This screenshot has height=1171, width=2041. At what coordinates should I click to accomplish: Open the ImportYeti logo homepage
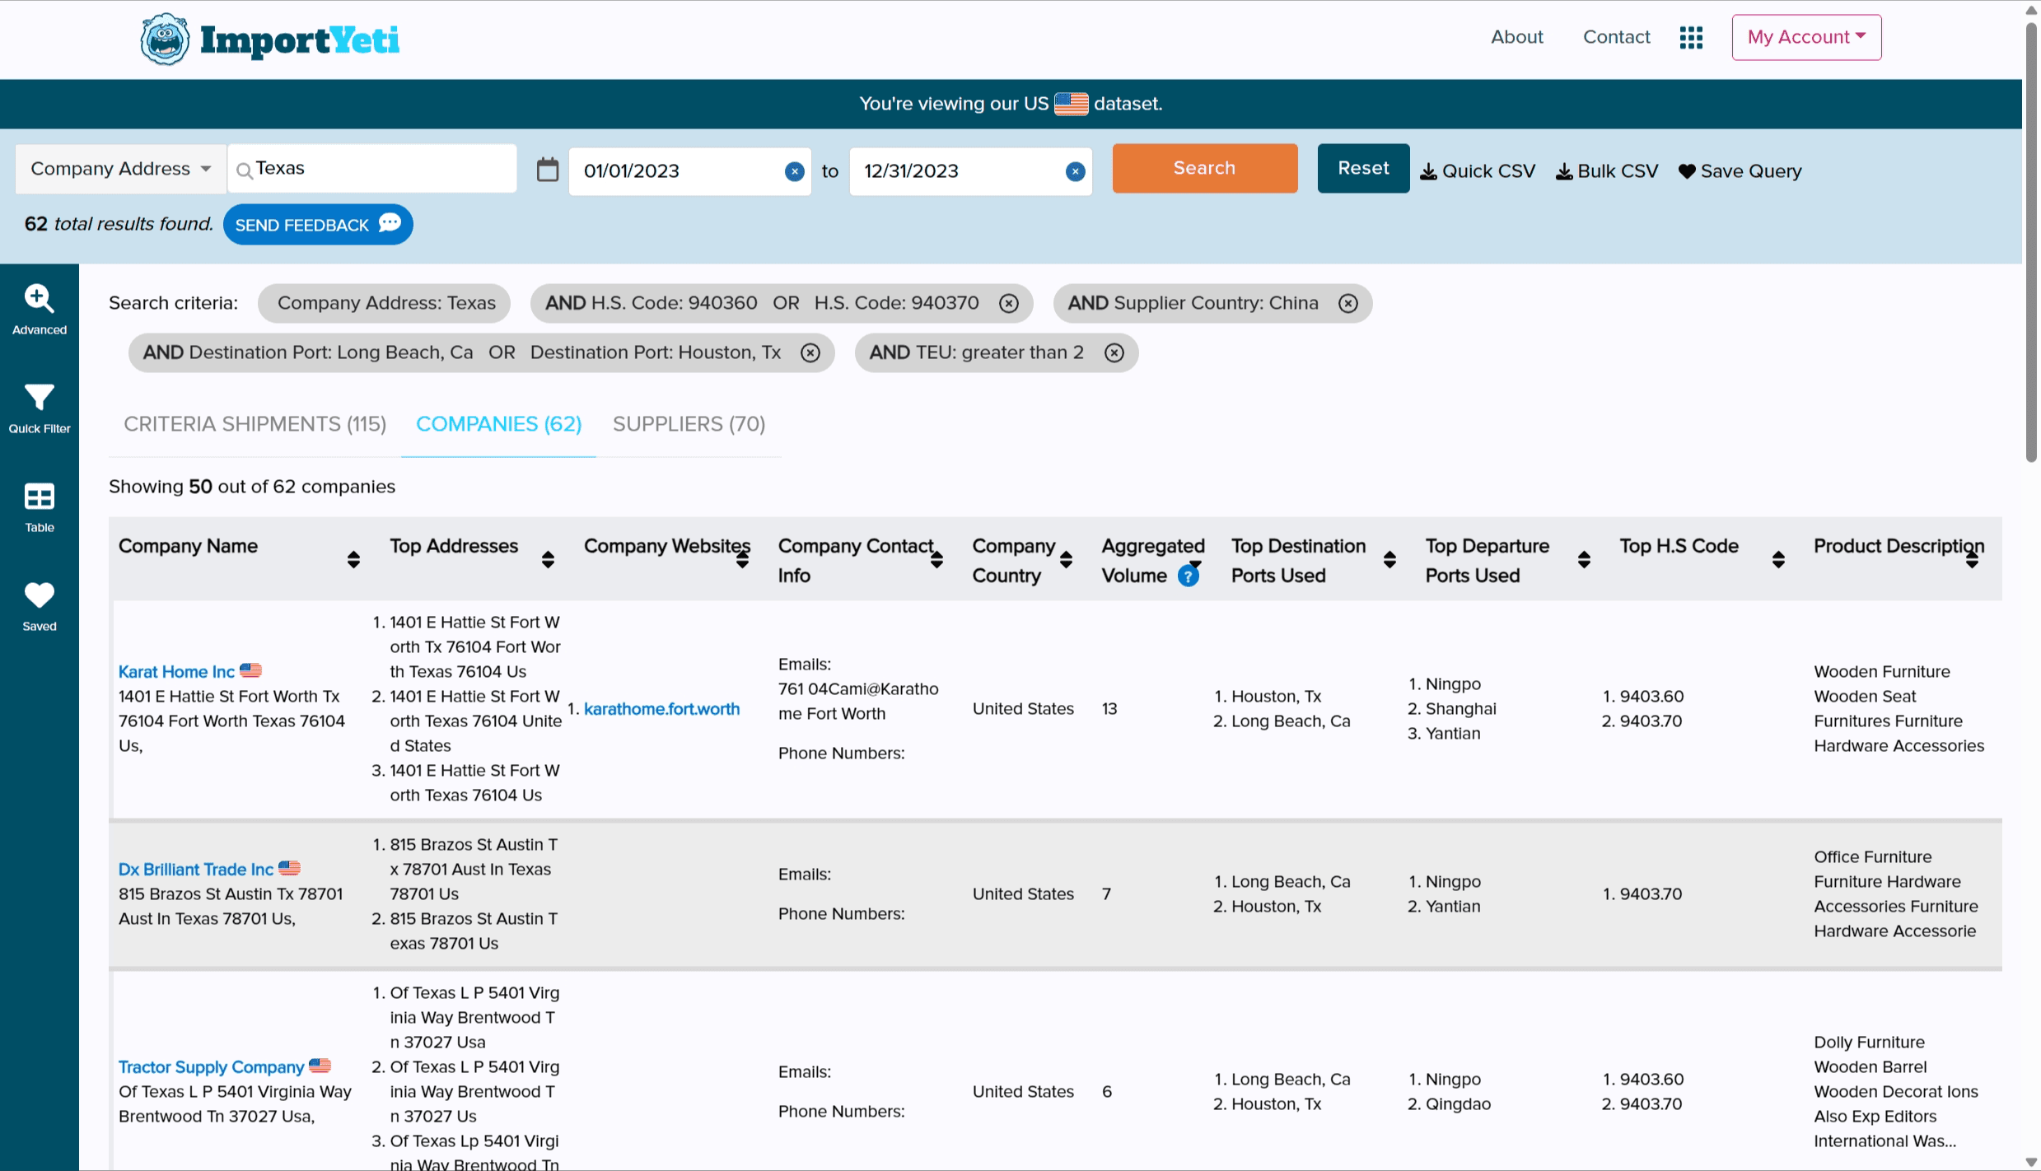click(x=269, y=39)
